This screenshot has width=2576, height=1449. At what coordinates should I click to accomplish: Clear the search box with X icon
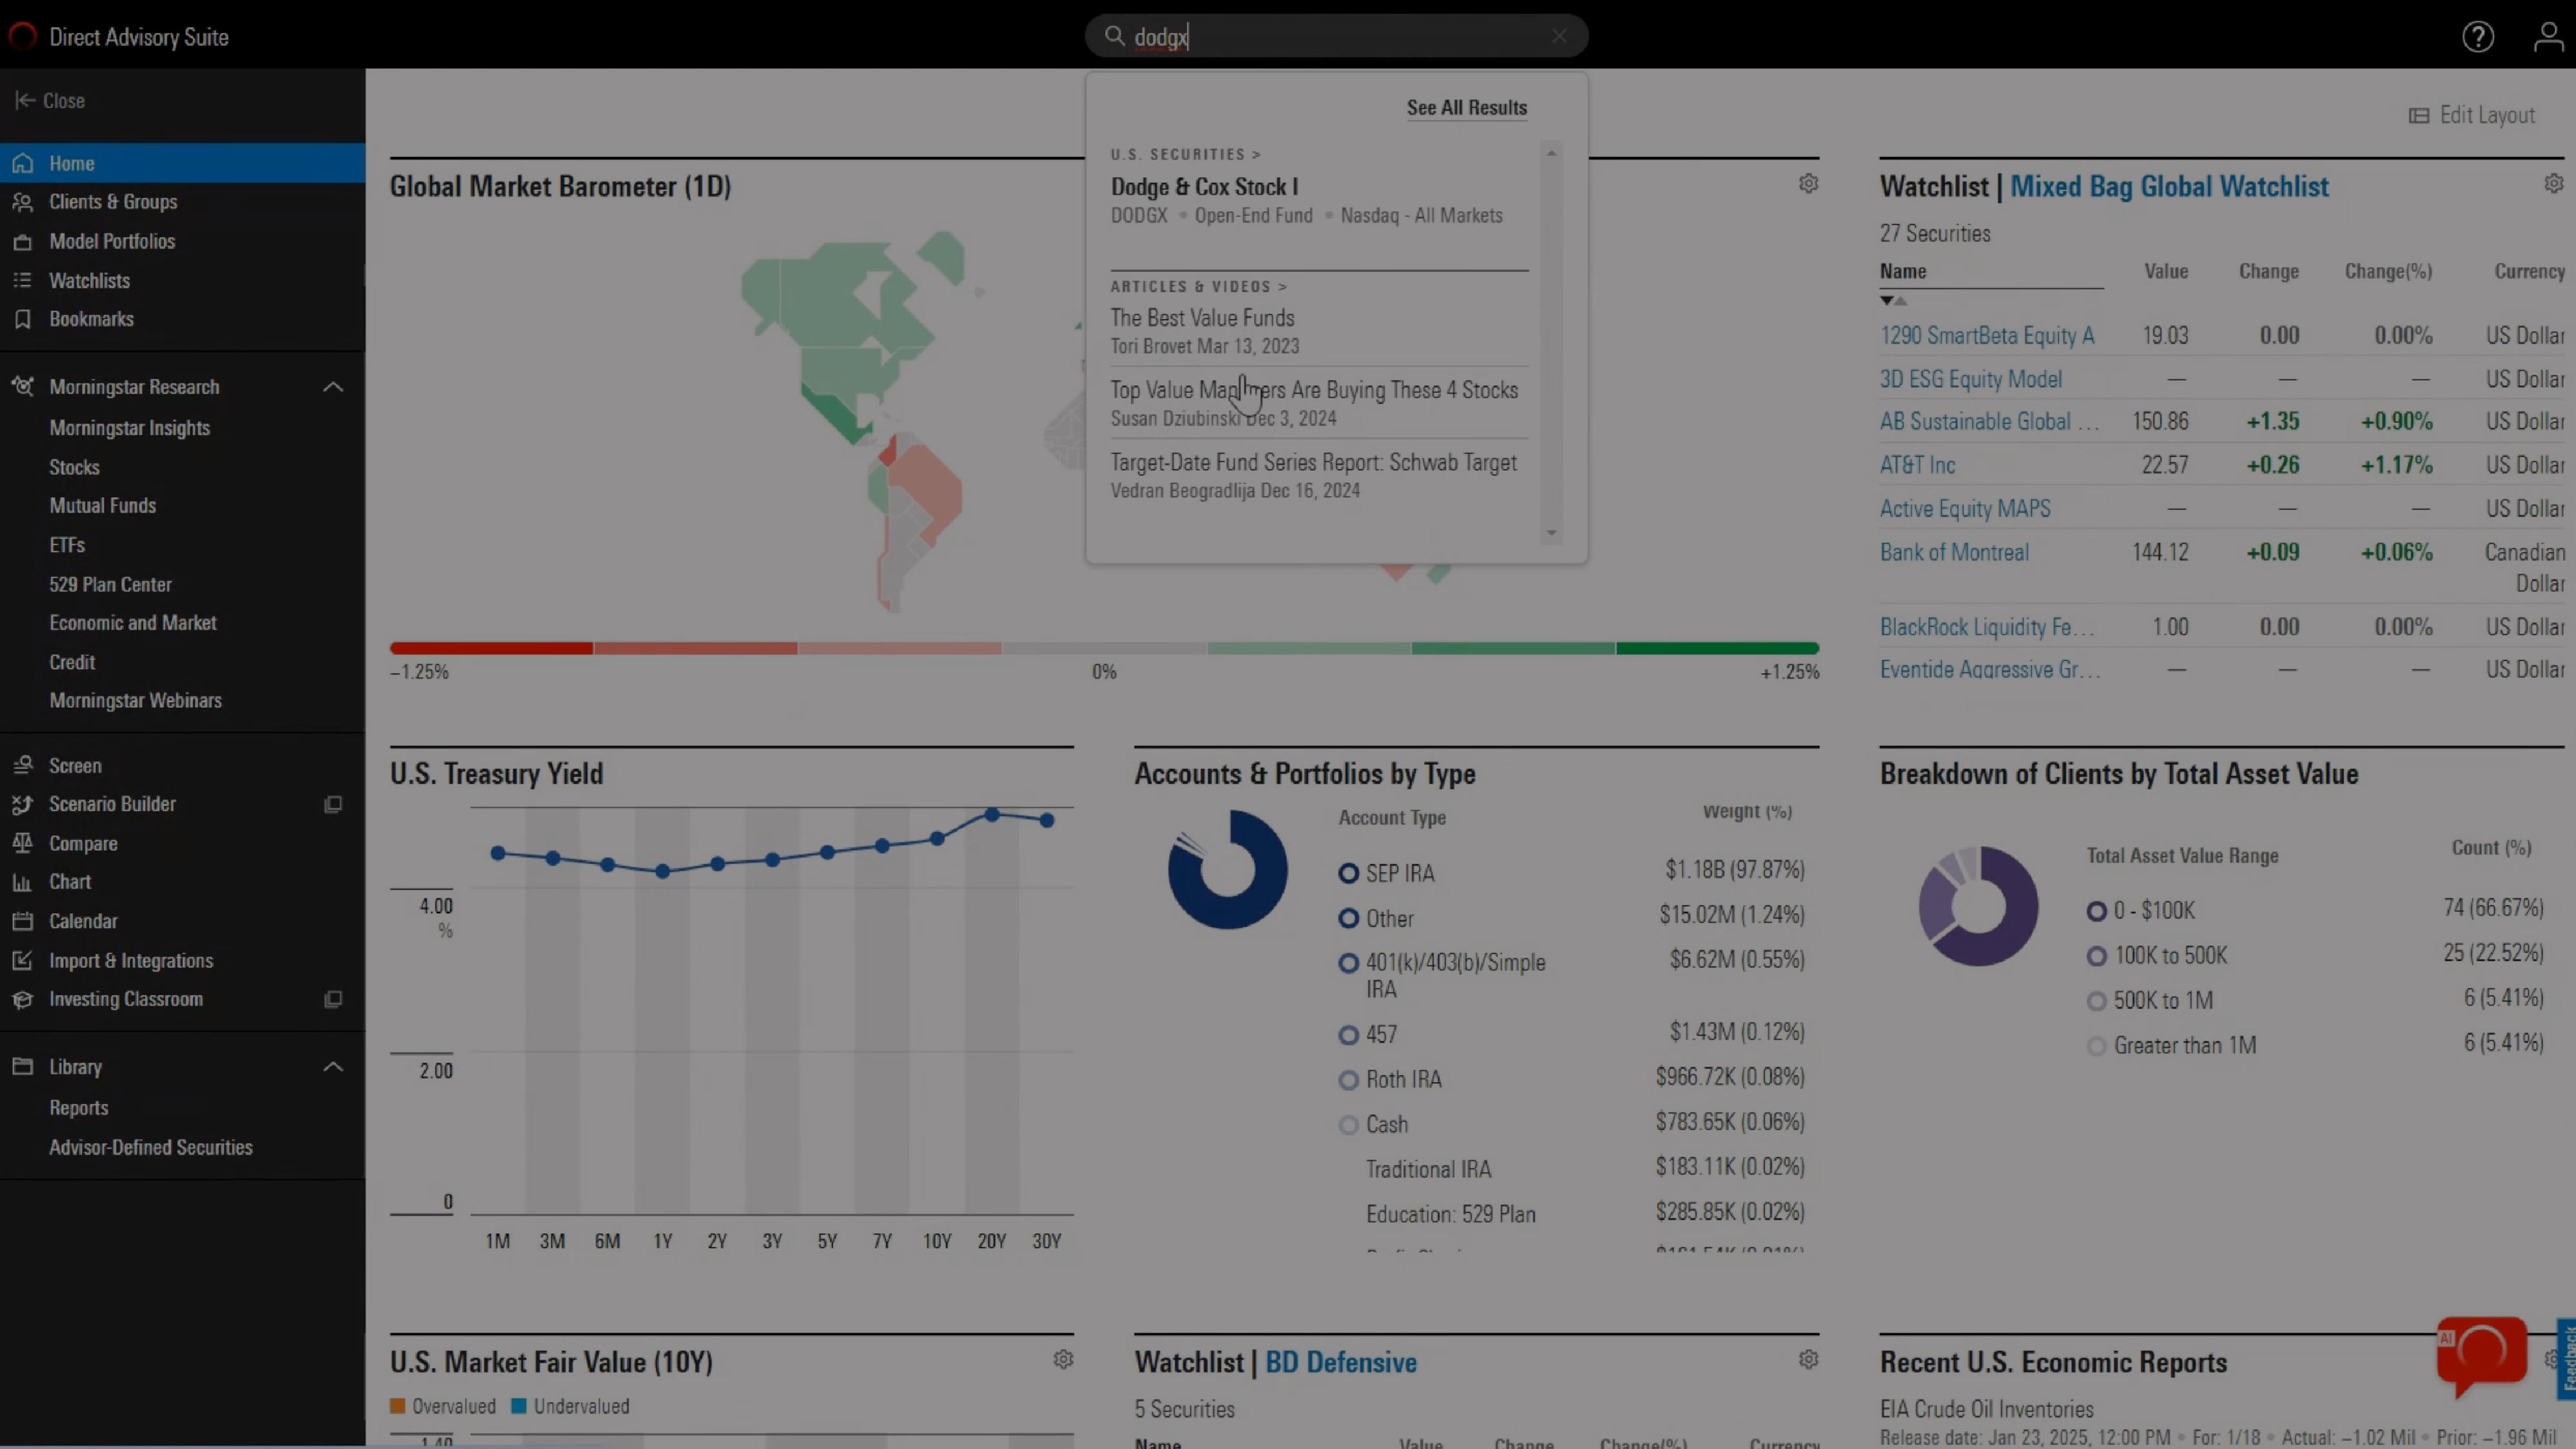1559,37
